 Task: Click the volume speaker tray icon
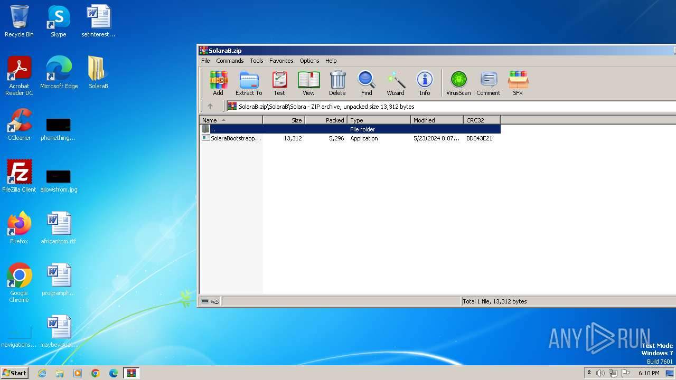600,373
